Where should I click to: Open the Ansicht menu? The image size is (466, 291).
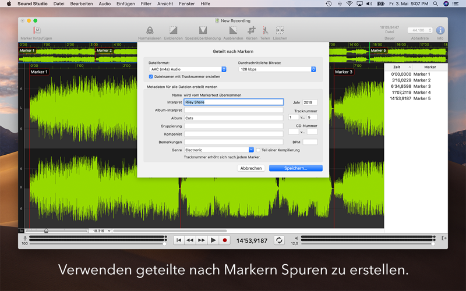(x=165, y=3)
